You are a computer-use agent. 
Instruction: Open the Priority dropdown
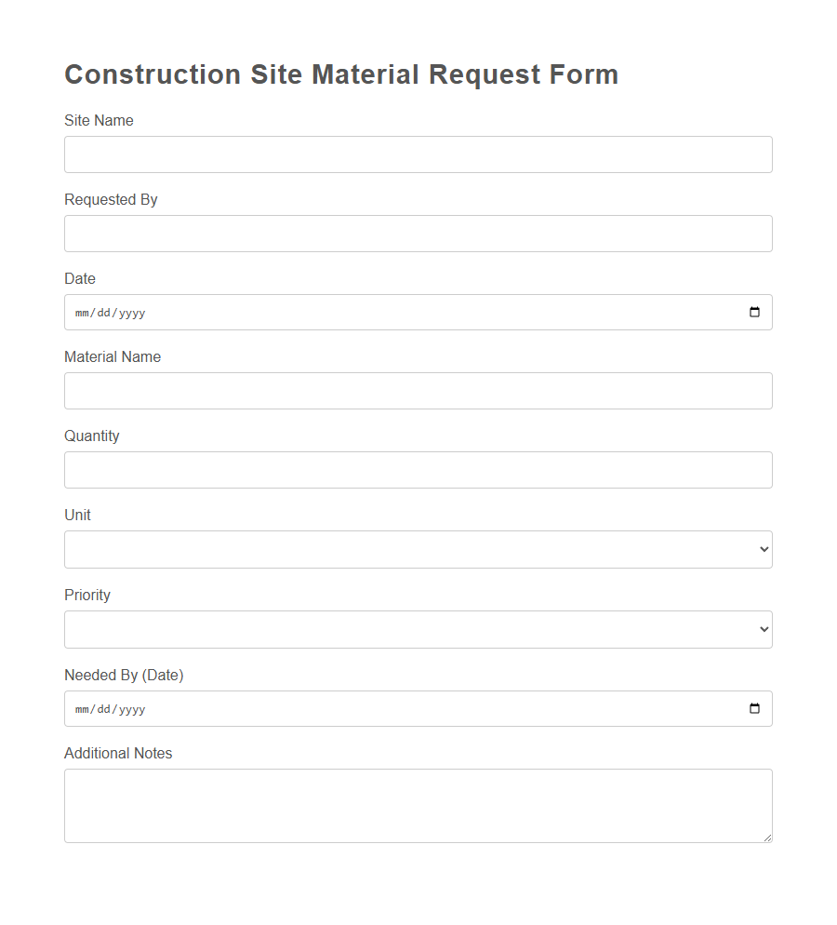(x=418, y=629)
